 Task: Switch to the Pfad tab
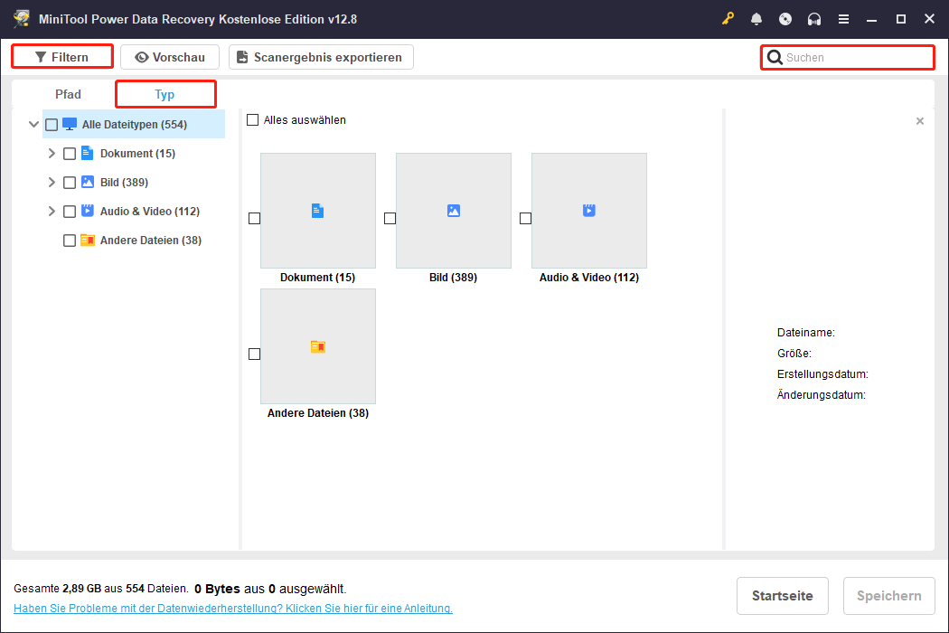coord(68,94)
